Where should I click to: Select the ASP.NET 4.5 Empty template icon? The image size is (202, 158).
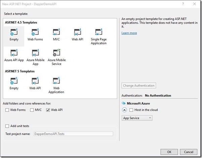(14, 32)
